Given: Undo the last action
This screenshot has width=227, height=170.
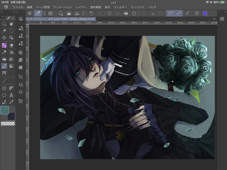Looking at the screenshot, I should point(91,13).
